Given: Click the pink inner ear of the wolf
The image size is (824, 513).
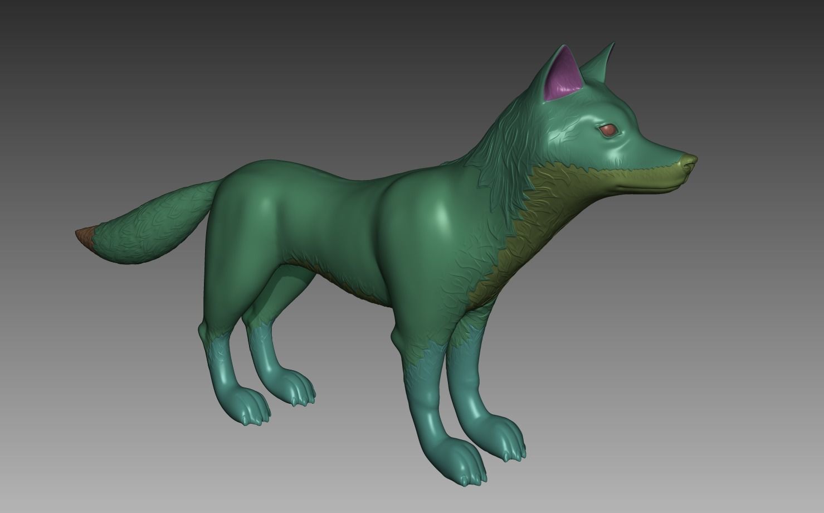Looking at the screenshot, I should (x=564, y=77).
